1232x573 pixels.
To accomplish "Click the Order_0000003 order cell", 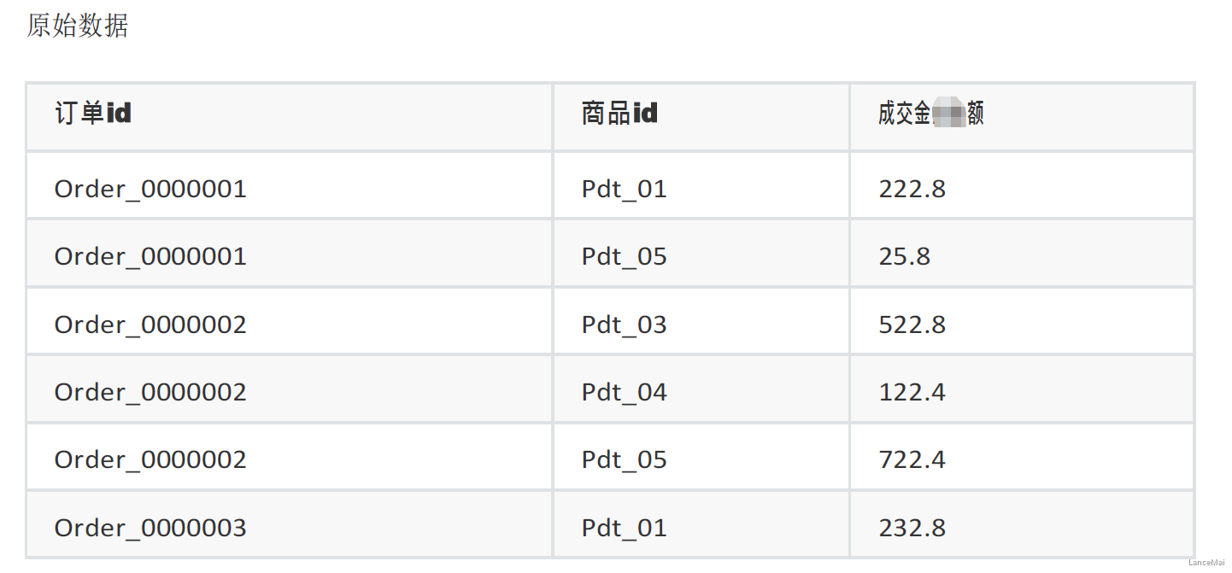I will tap(150, 528).
